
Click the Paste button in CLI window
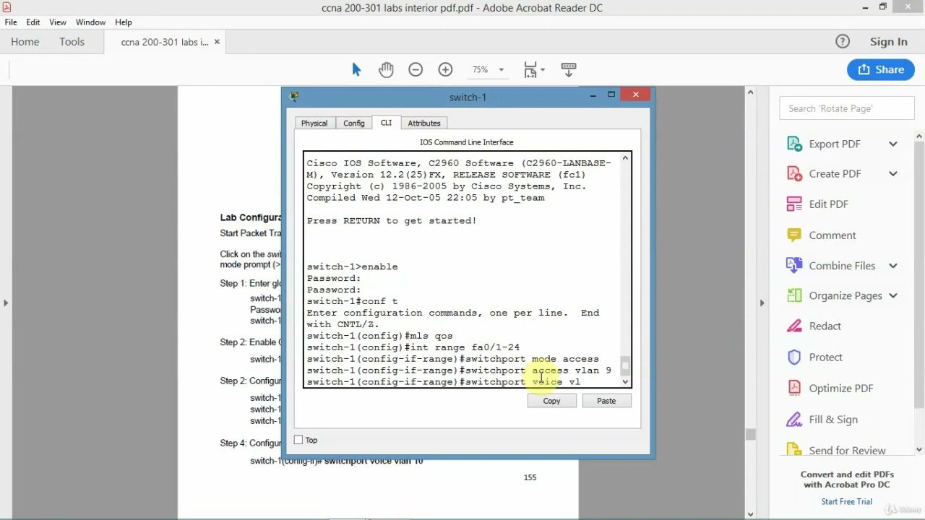tap(606, 401)
